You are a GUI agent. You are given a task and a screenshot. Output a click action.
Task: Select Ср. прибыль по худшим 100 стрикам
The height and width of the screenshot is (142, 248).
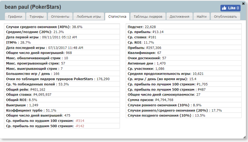(62, 121)
